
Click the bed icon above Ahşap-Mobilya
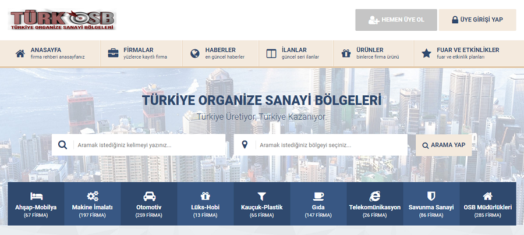(36, 196)
